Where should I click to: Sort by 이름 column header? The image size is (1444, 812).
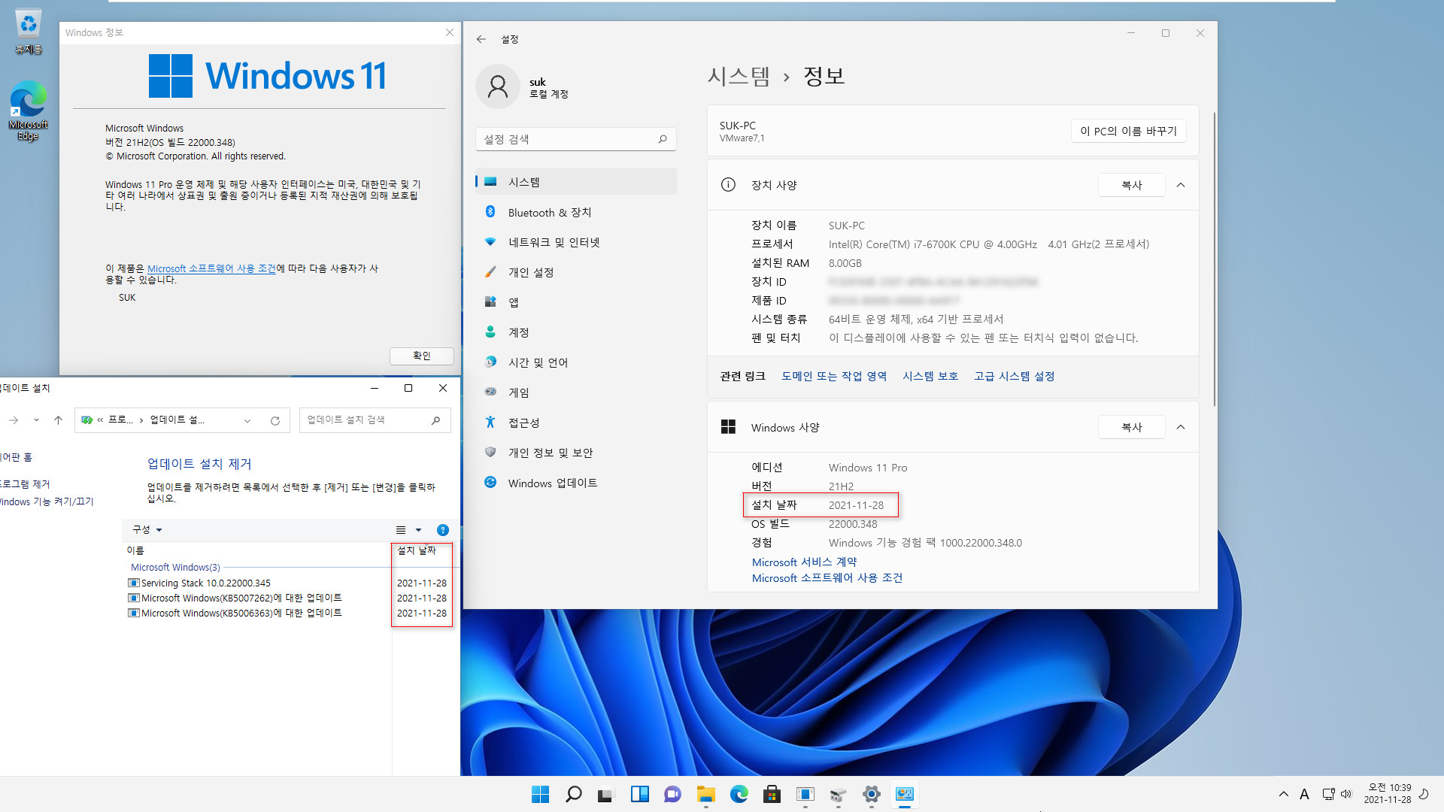click(x=135, y=550)
